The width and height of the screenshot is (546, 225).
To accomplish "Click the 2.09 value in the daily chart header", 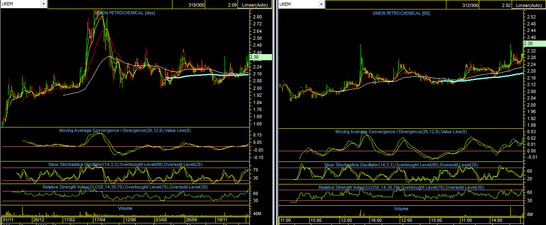I will pyautogui.click(x=233, y=5).
